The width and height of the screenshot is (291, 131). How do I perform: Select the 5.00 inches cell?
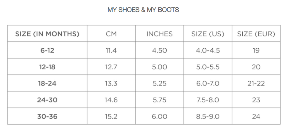(159, 67)
